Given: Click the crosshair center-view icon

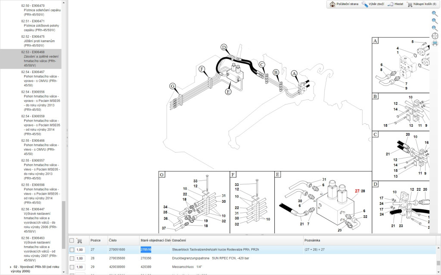Looking at the screenshot, I should 435,36.
